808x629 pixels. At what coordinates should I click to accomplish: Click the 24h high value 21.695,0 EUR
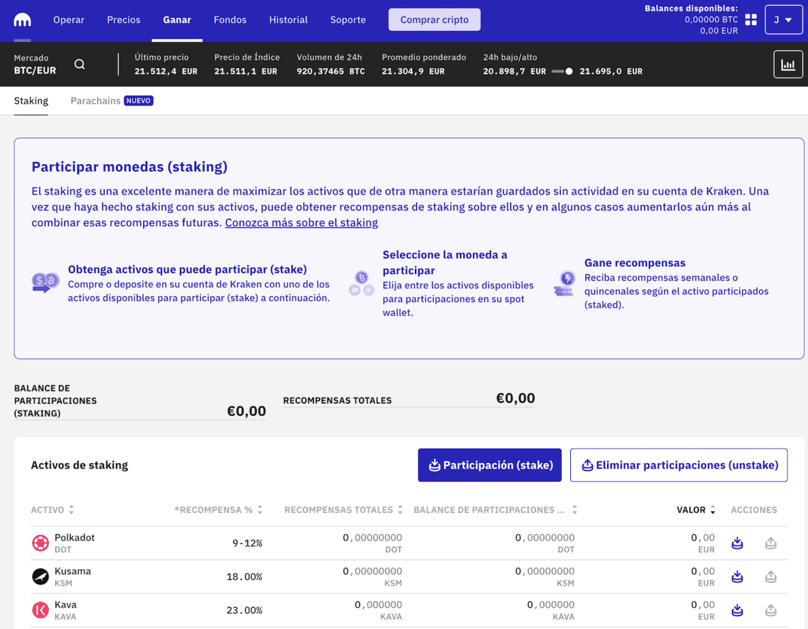click(611, 71)
